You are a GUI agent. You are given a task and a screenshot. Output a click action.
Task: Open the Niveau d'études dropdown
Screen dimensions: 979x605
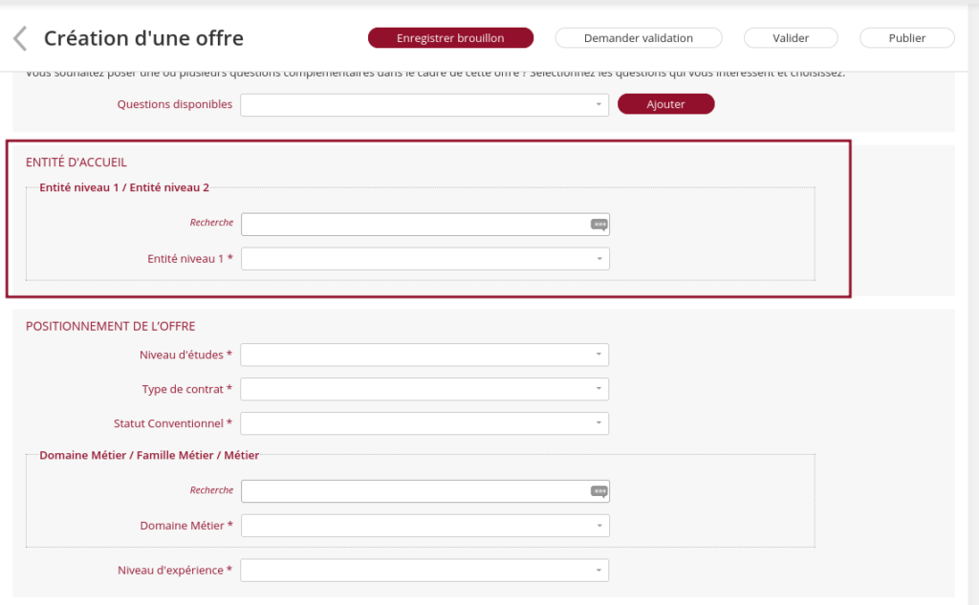[424, 355]
